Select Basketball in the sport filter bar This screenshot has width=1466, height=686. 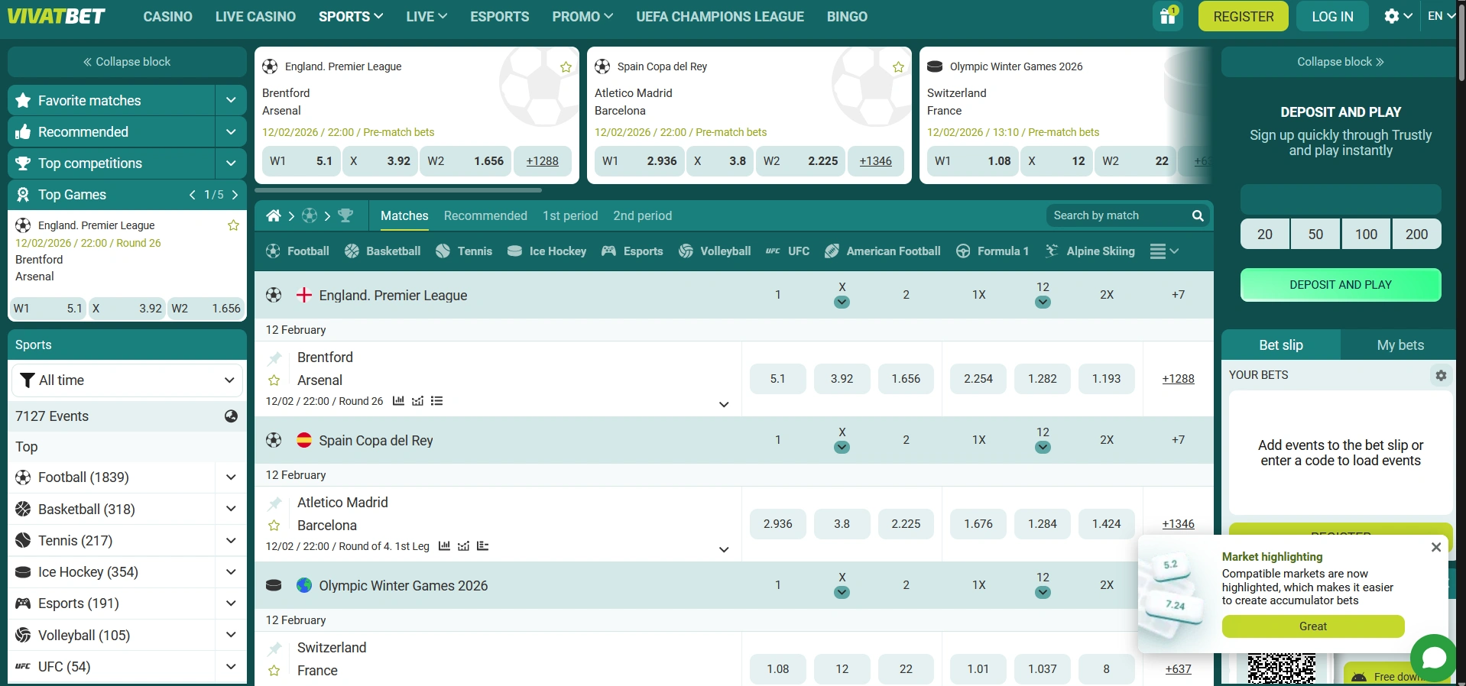(x=382, y=251)
